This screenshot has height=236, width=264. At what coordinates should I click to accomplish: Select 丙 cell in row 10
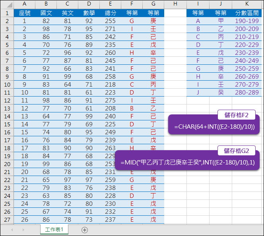point(153,85)
